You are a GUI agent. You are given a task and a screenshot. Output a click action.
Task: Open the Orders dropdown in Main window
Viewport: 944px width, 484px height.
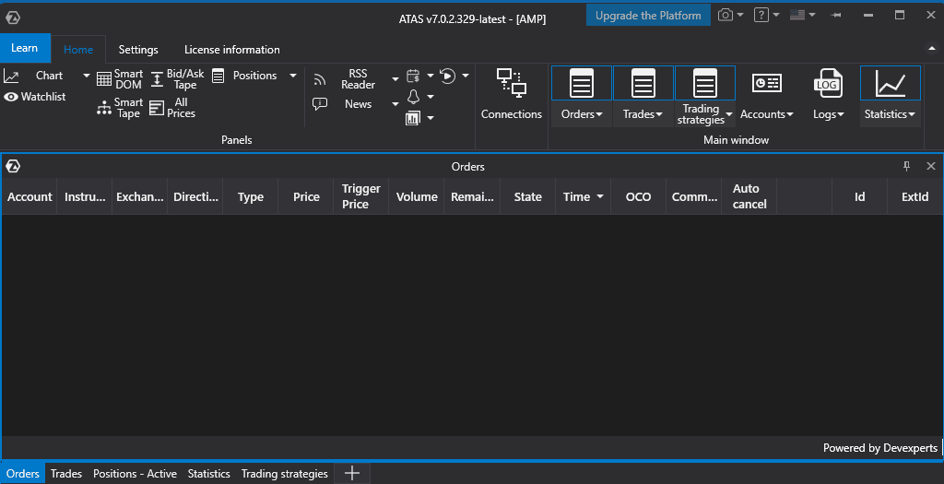582,113
